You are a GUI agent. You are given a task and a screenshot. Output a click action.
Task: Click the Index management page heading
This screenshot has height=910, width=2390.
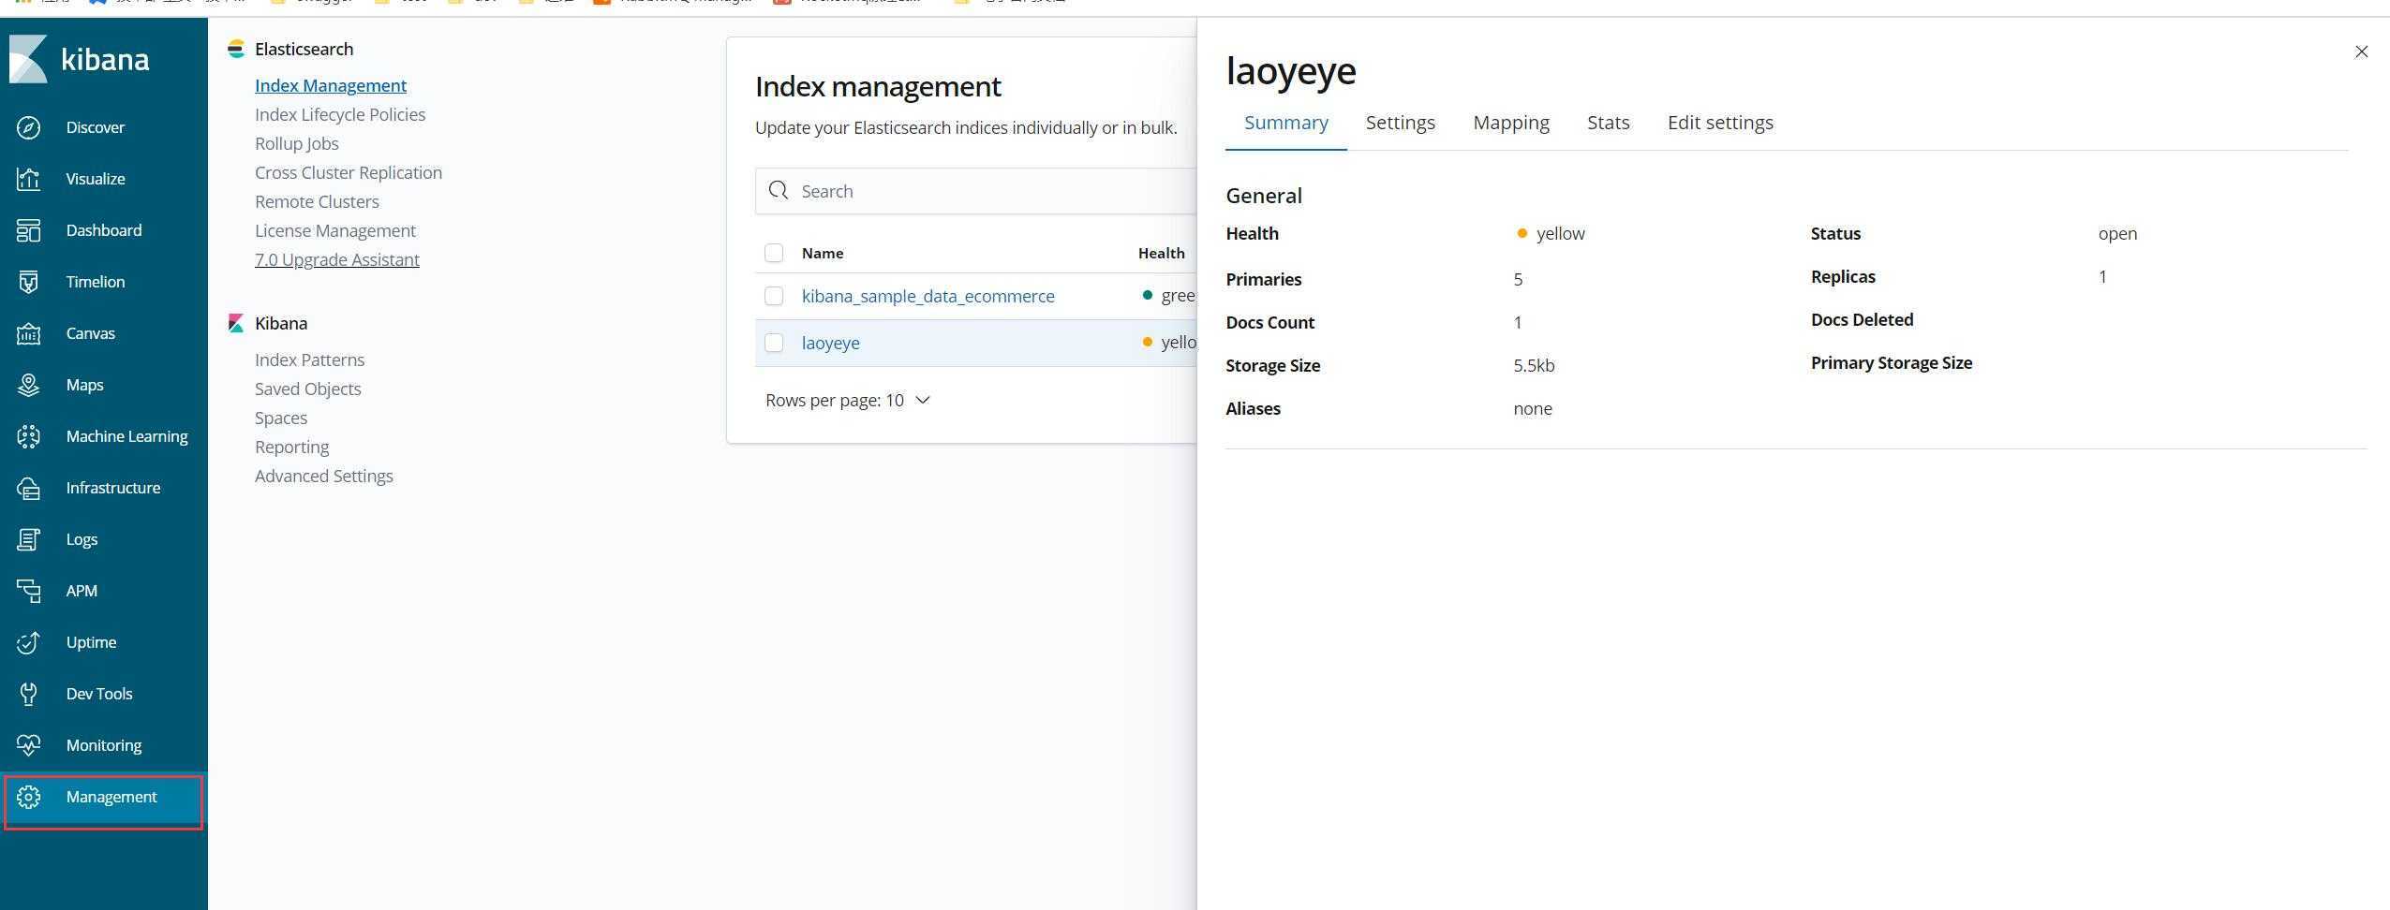click(878, 86)
